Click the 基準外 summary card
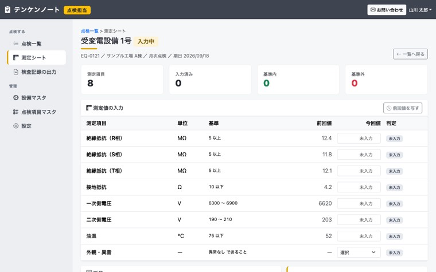This screenshot has height=272, width=436. tap(386, 80)
